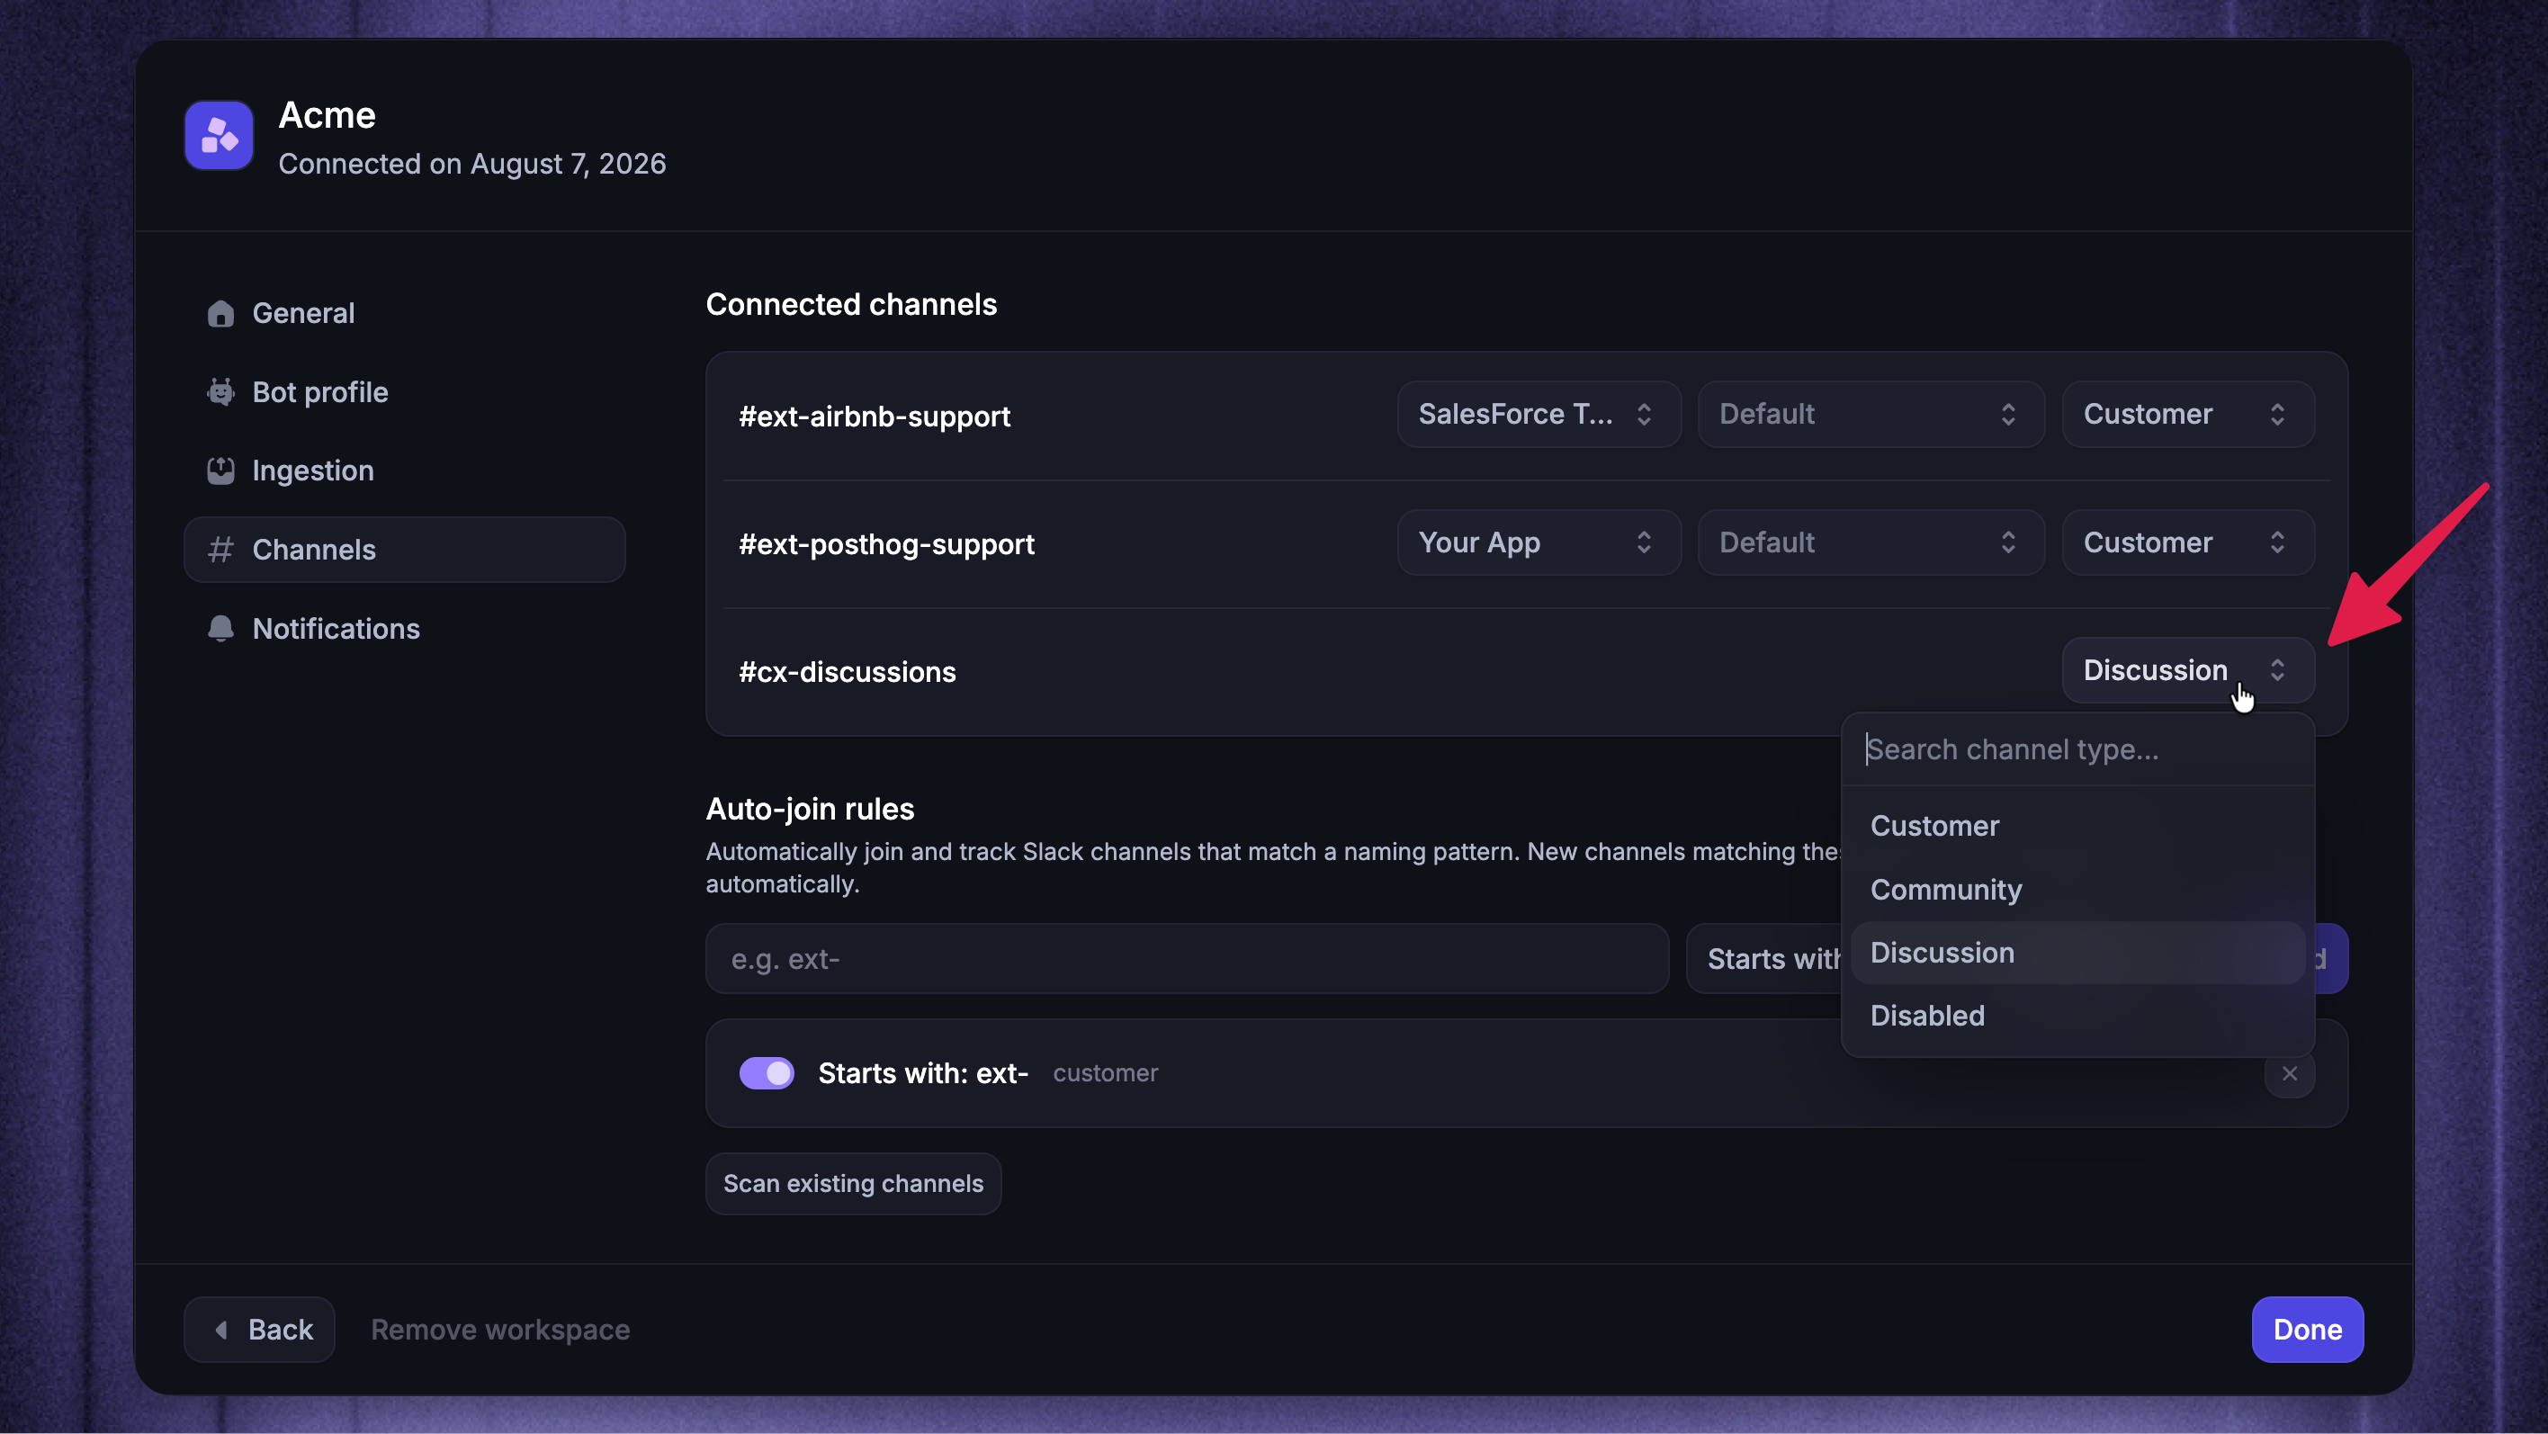Click the Bot profile robot icon
2548x1434 pixels.
pyautogui.click(x=220, y=391)
